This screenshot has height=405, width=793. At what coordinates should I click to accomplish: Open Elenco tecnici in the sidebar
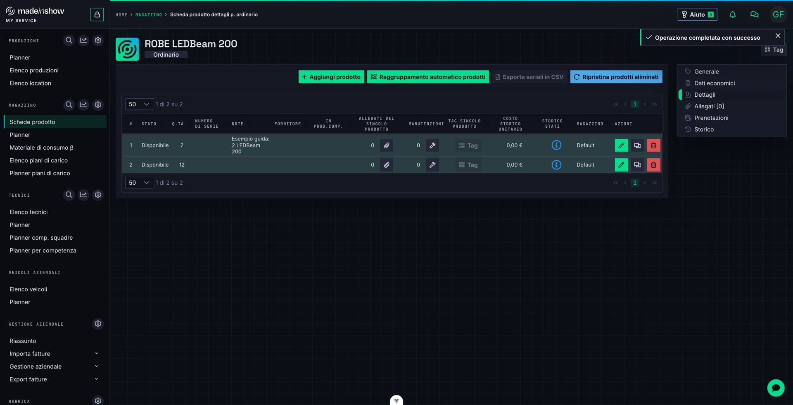28,212
